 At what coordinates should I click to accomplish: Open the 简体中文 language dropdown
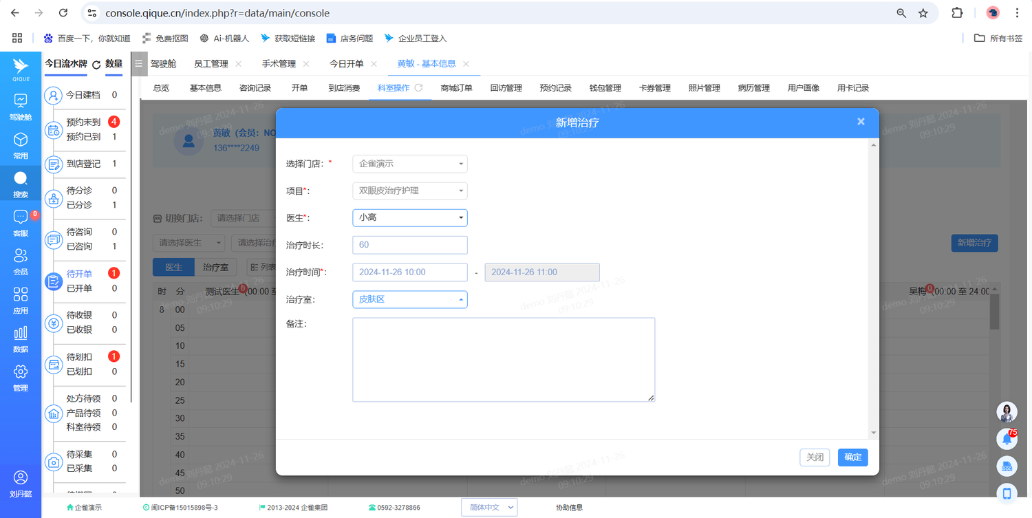coord(488,508)
